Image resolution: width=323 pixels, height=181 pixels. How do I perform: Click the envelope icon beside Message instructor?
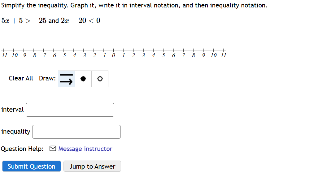coord(53,149)
